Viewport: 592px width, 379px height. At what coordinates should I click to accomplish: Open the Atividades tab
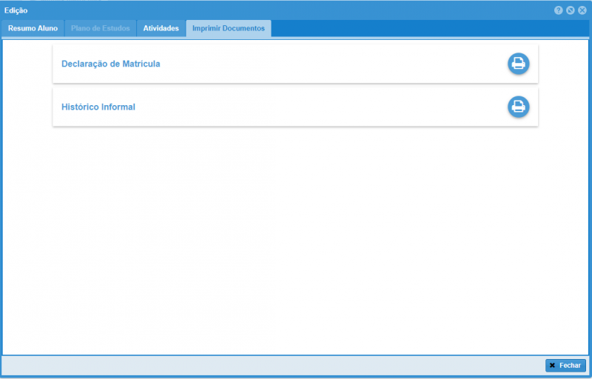tap(161, 28)
